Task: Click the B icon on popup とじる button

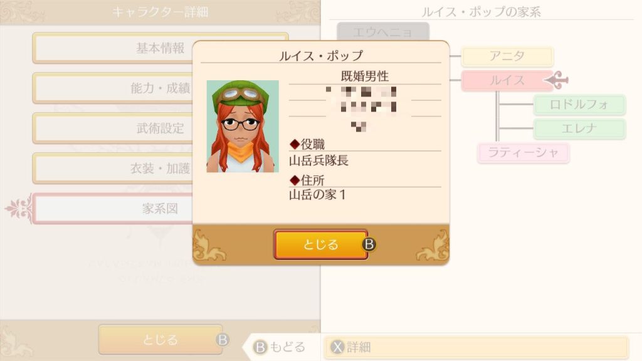Action: pyautogui.click(x=369, y=244)
